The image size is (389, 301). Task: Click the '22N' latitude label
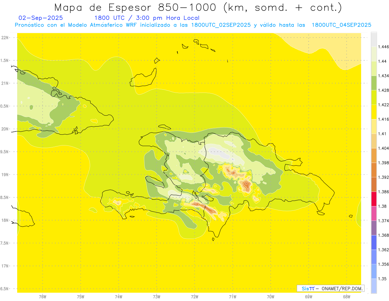5,38
